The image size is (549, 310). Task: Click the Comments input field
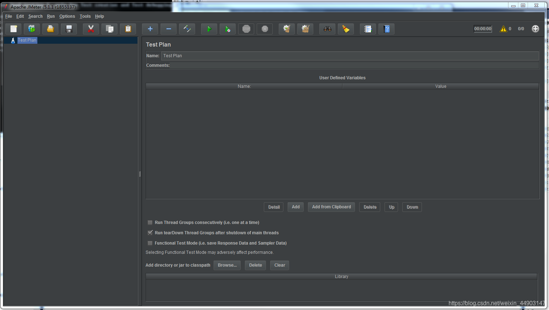click(x=355, y=65)
